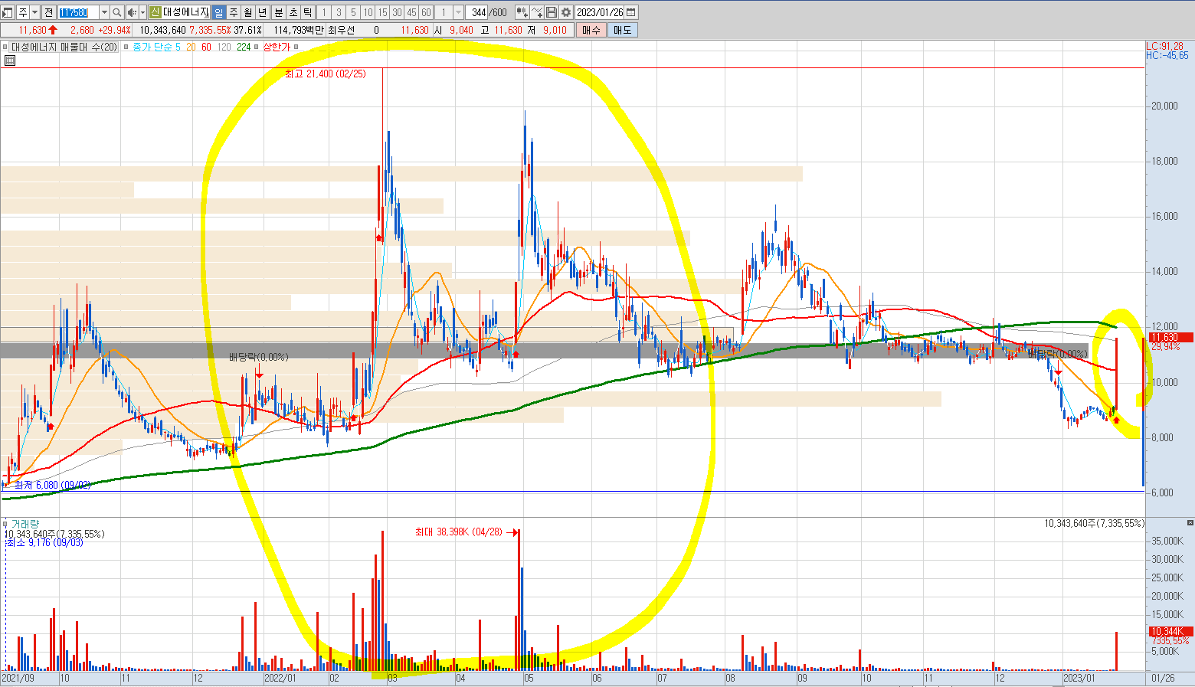
Task: Click the green 224 moving average label
Action: pos(244,47)
